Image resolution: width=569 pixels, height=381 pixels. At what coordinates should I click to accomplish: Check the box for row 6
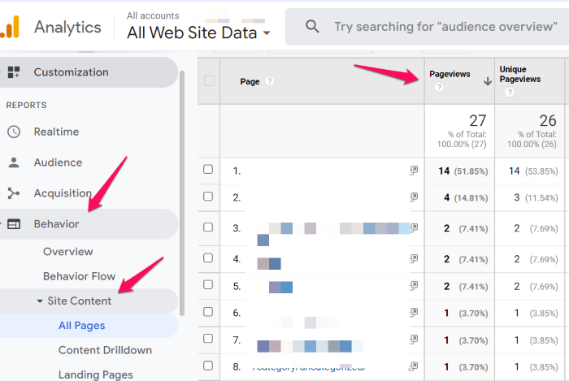coord(208,312)
